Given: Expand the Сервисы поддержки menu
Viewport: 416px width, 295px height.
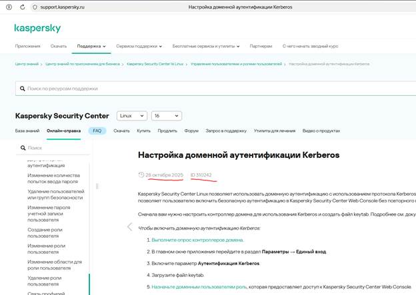Looking at the screenshot, I should [x=139, y=46].
